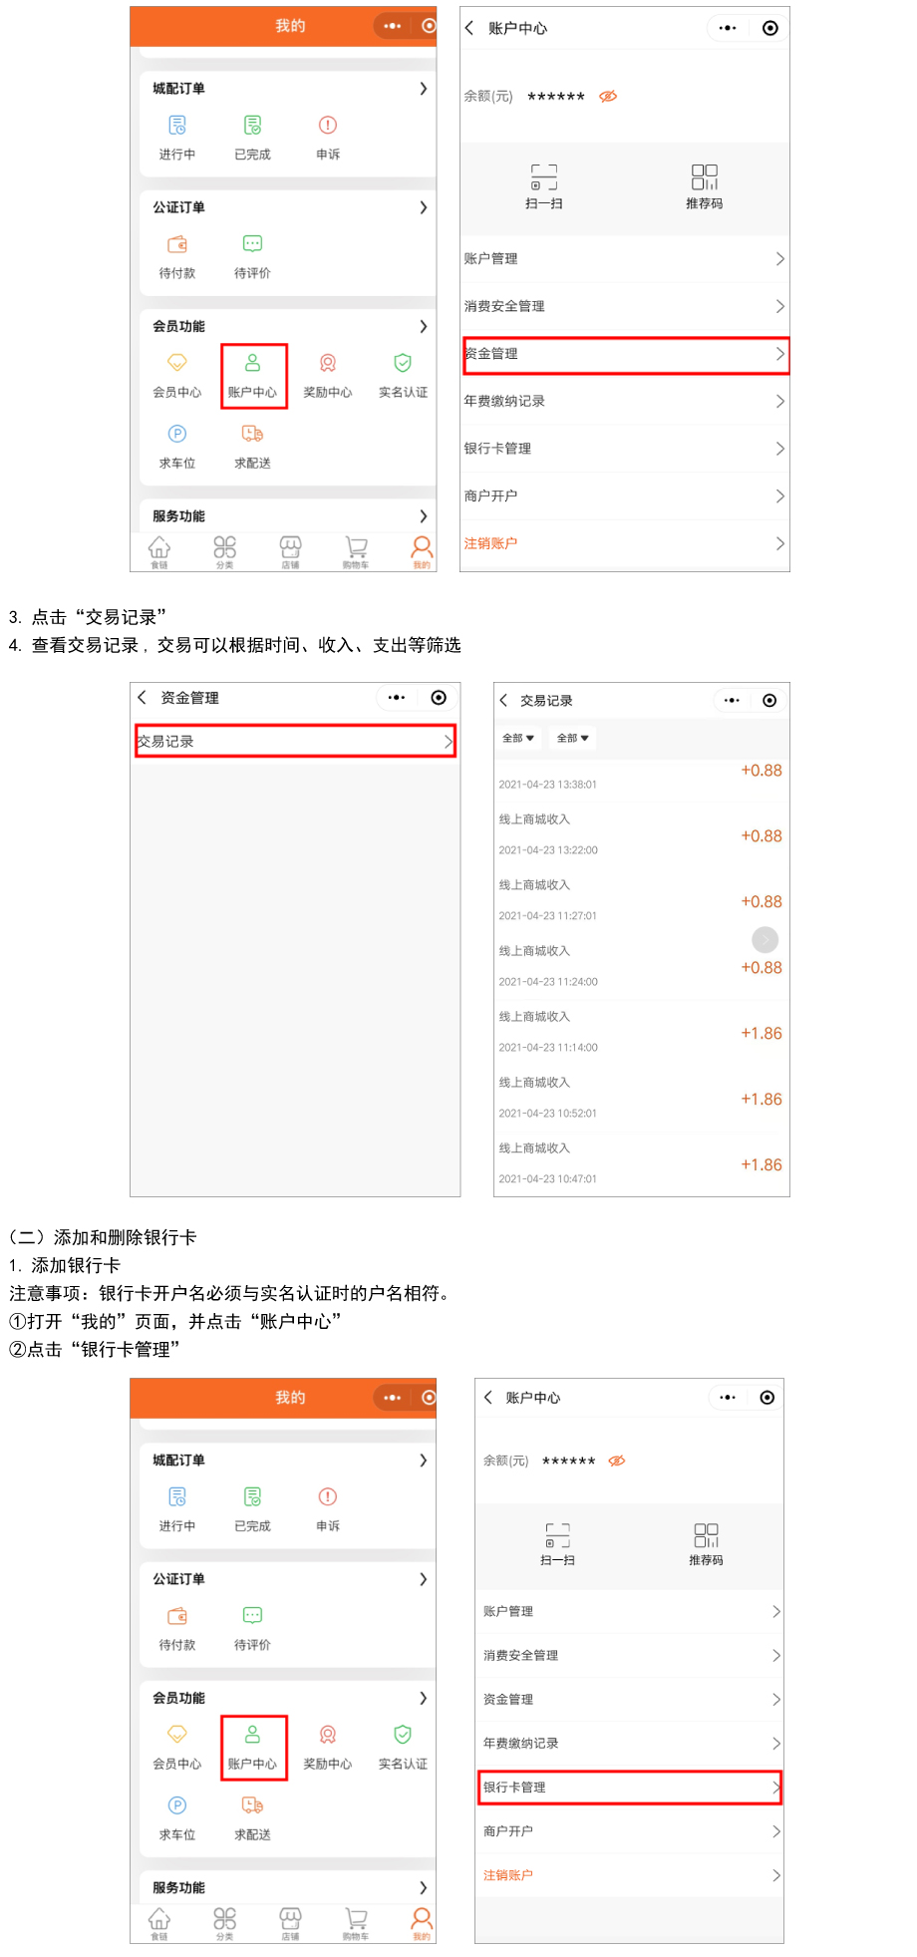Viewport: 917px width, 1957px height.
Task: Expand 城配订单 section in topmost 我的 screen
Action: (423, 89)
